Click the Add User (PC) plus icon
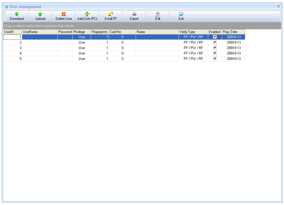Image resolution: width=284 pixels, height=205 pixels. coord(87,14)
